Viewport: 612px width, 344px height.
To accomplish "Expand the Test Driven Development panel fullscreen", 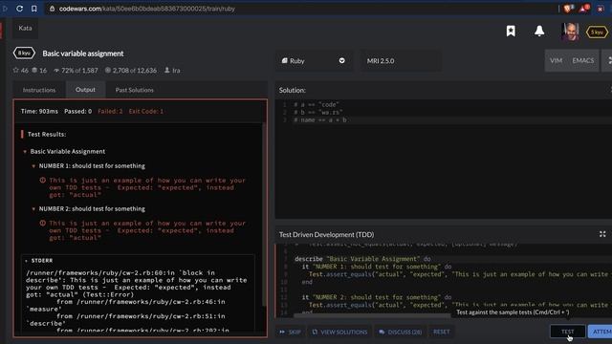I will [602, 234].
